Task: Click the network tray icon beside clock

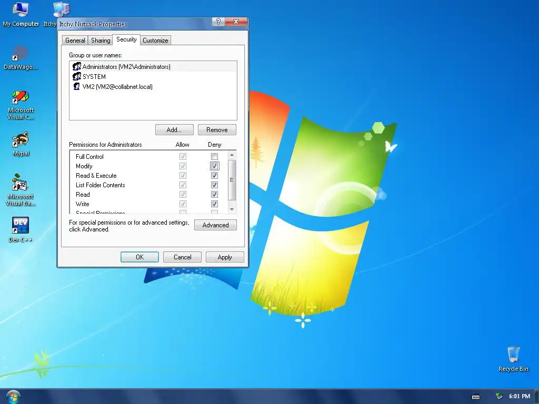Action: [x=499, y=396]
